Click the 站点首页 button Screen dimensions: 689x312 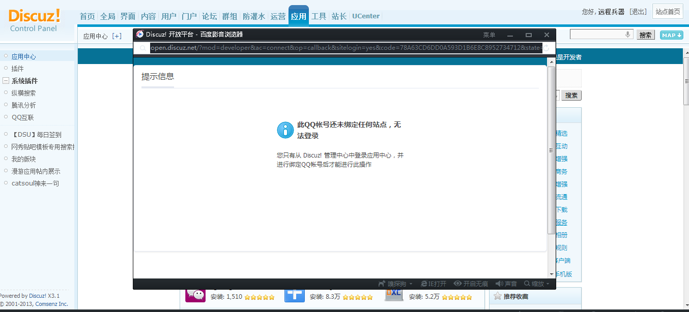(668, 12)
